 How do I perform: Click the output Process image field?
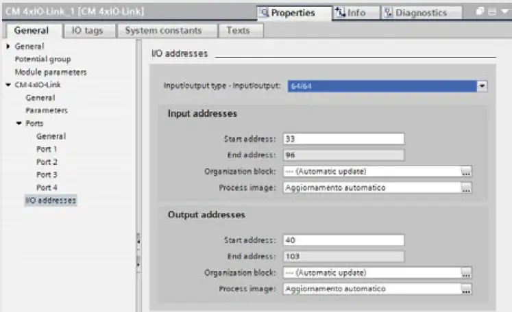click(x=372, y=289)
